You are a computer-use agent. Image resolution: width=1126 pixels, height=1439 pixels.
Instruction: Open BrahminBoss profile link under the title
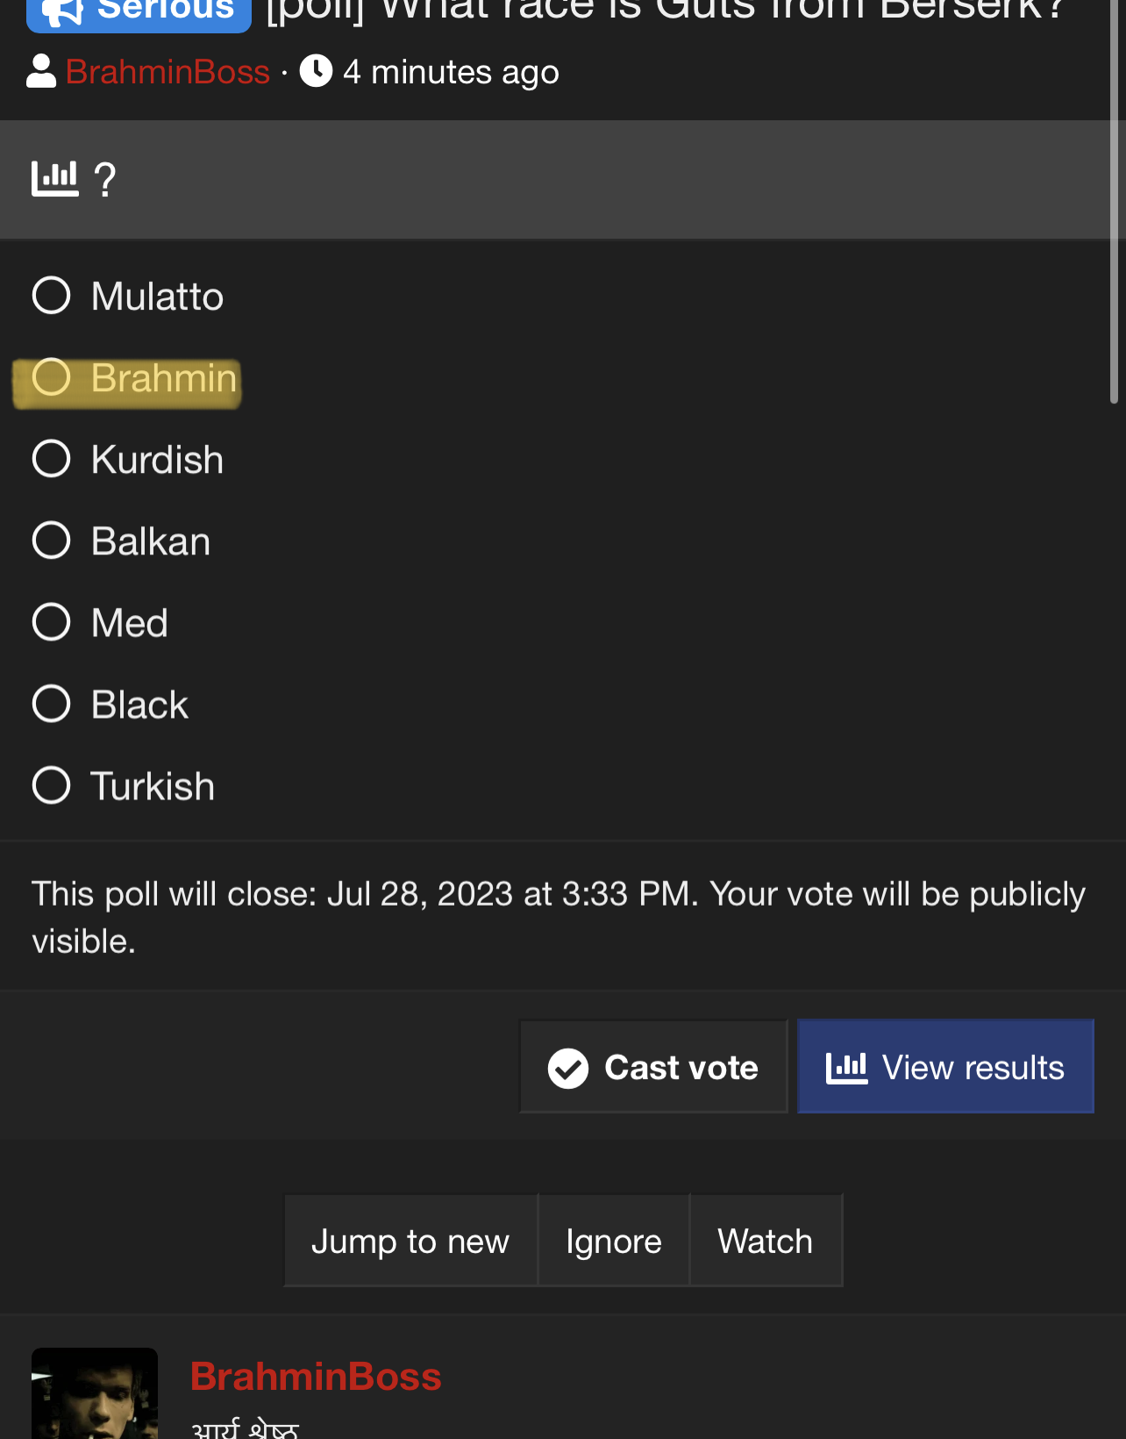pos(167,72)
